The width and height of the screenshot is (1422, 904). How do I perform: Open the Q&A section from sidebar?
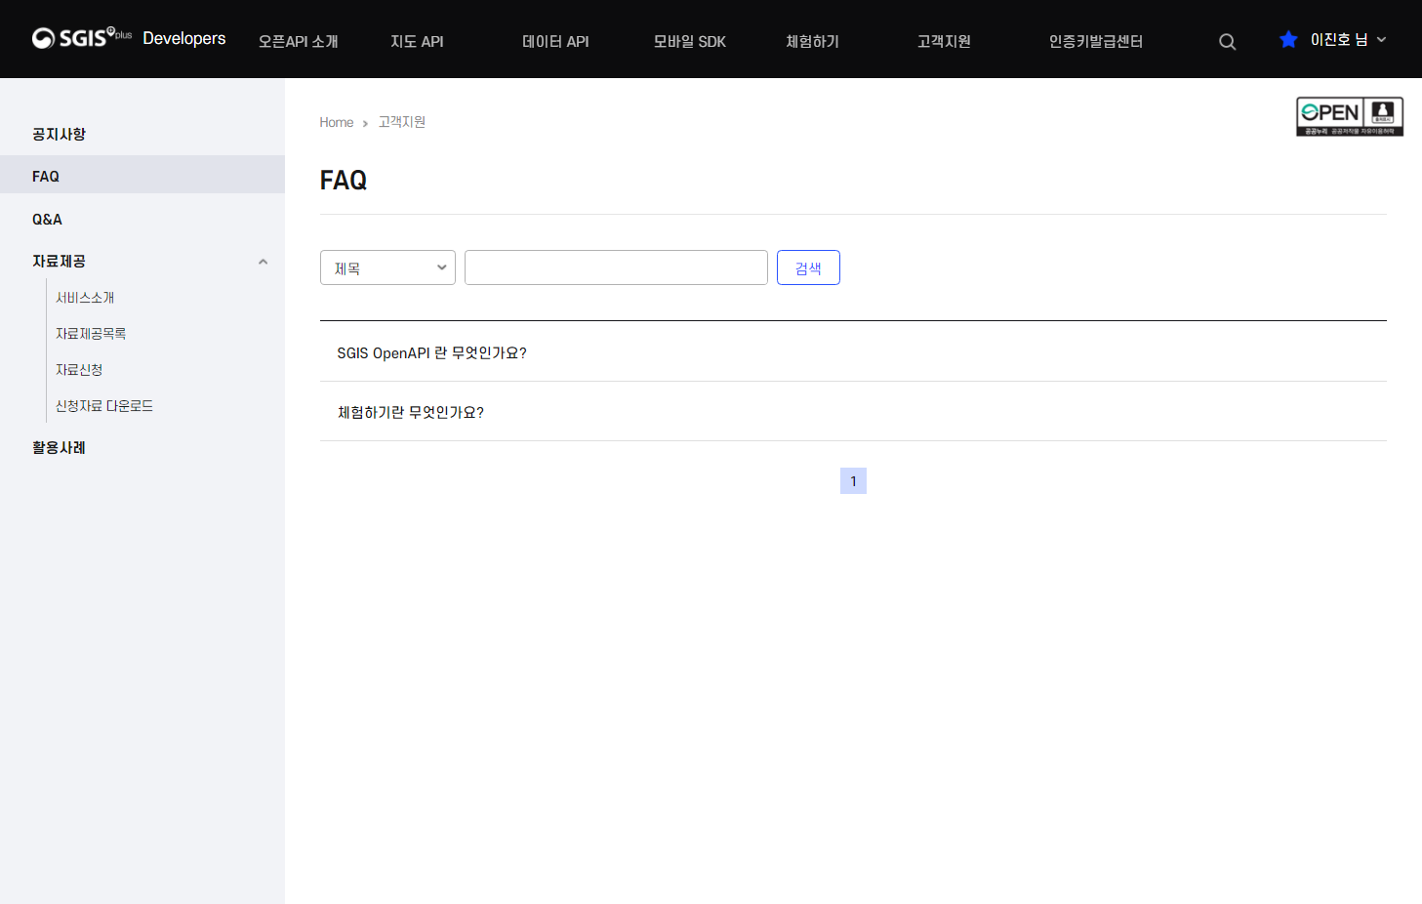(x=48, y=219)
